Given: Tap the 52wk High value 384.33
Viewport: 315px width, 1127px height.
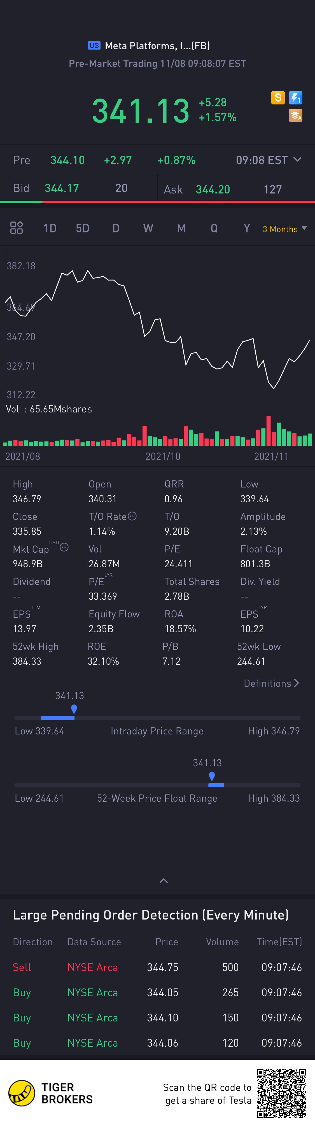Looking at the screenshot, I should (x=27, y=661).
